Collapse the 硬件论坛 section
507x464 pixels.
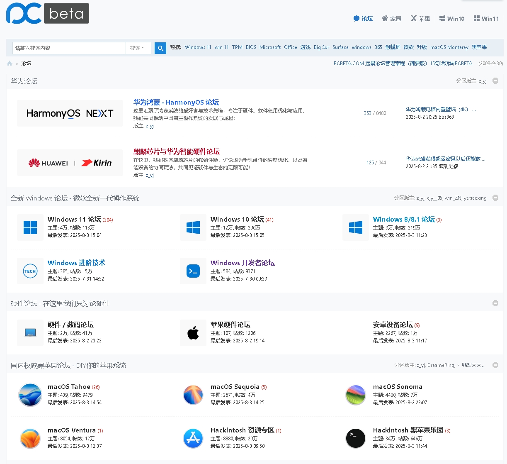(x=495, y=303)
